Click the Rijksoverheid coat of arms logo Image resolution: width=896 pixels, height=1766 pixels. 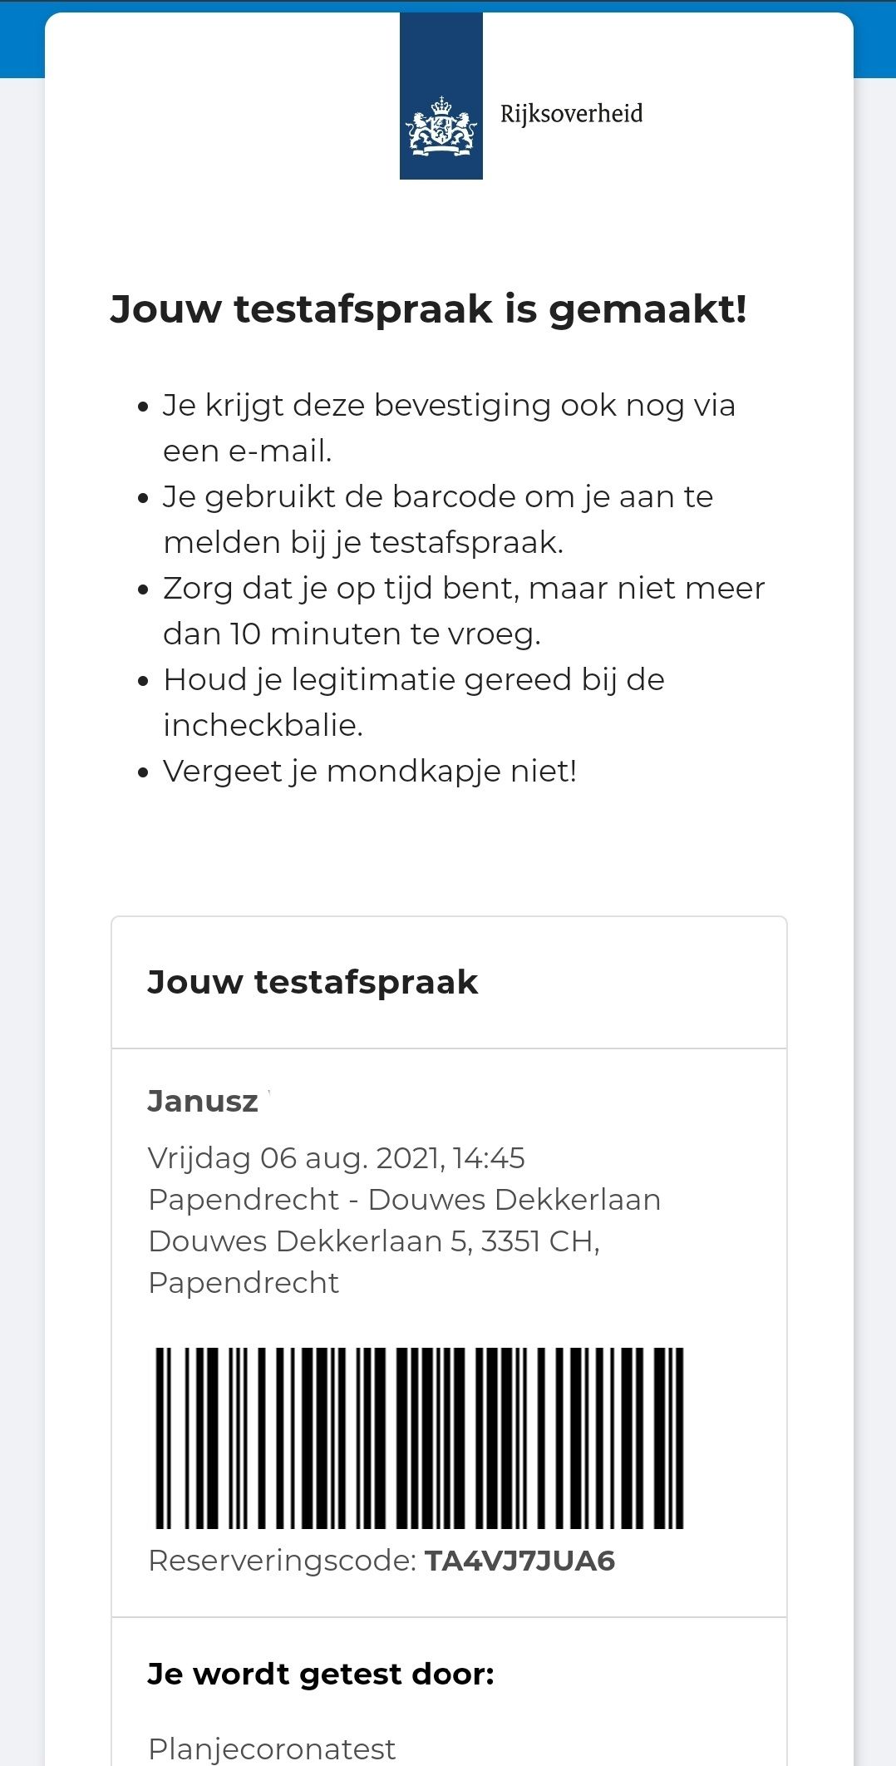(441, 96)
